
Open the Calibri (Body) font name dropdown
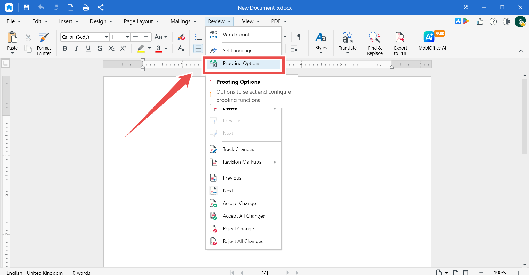pyautogui.click(x=106, y=37)
